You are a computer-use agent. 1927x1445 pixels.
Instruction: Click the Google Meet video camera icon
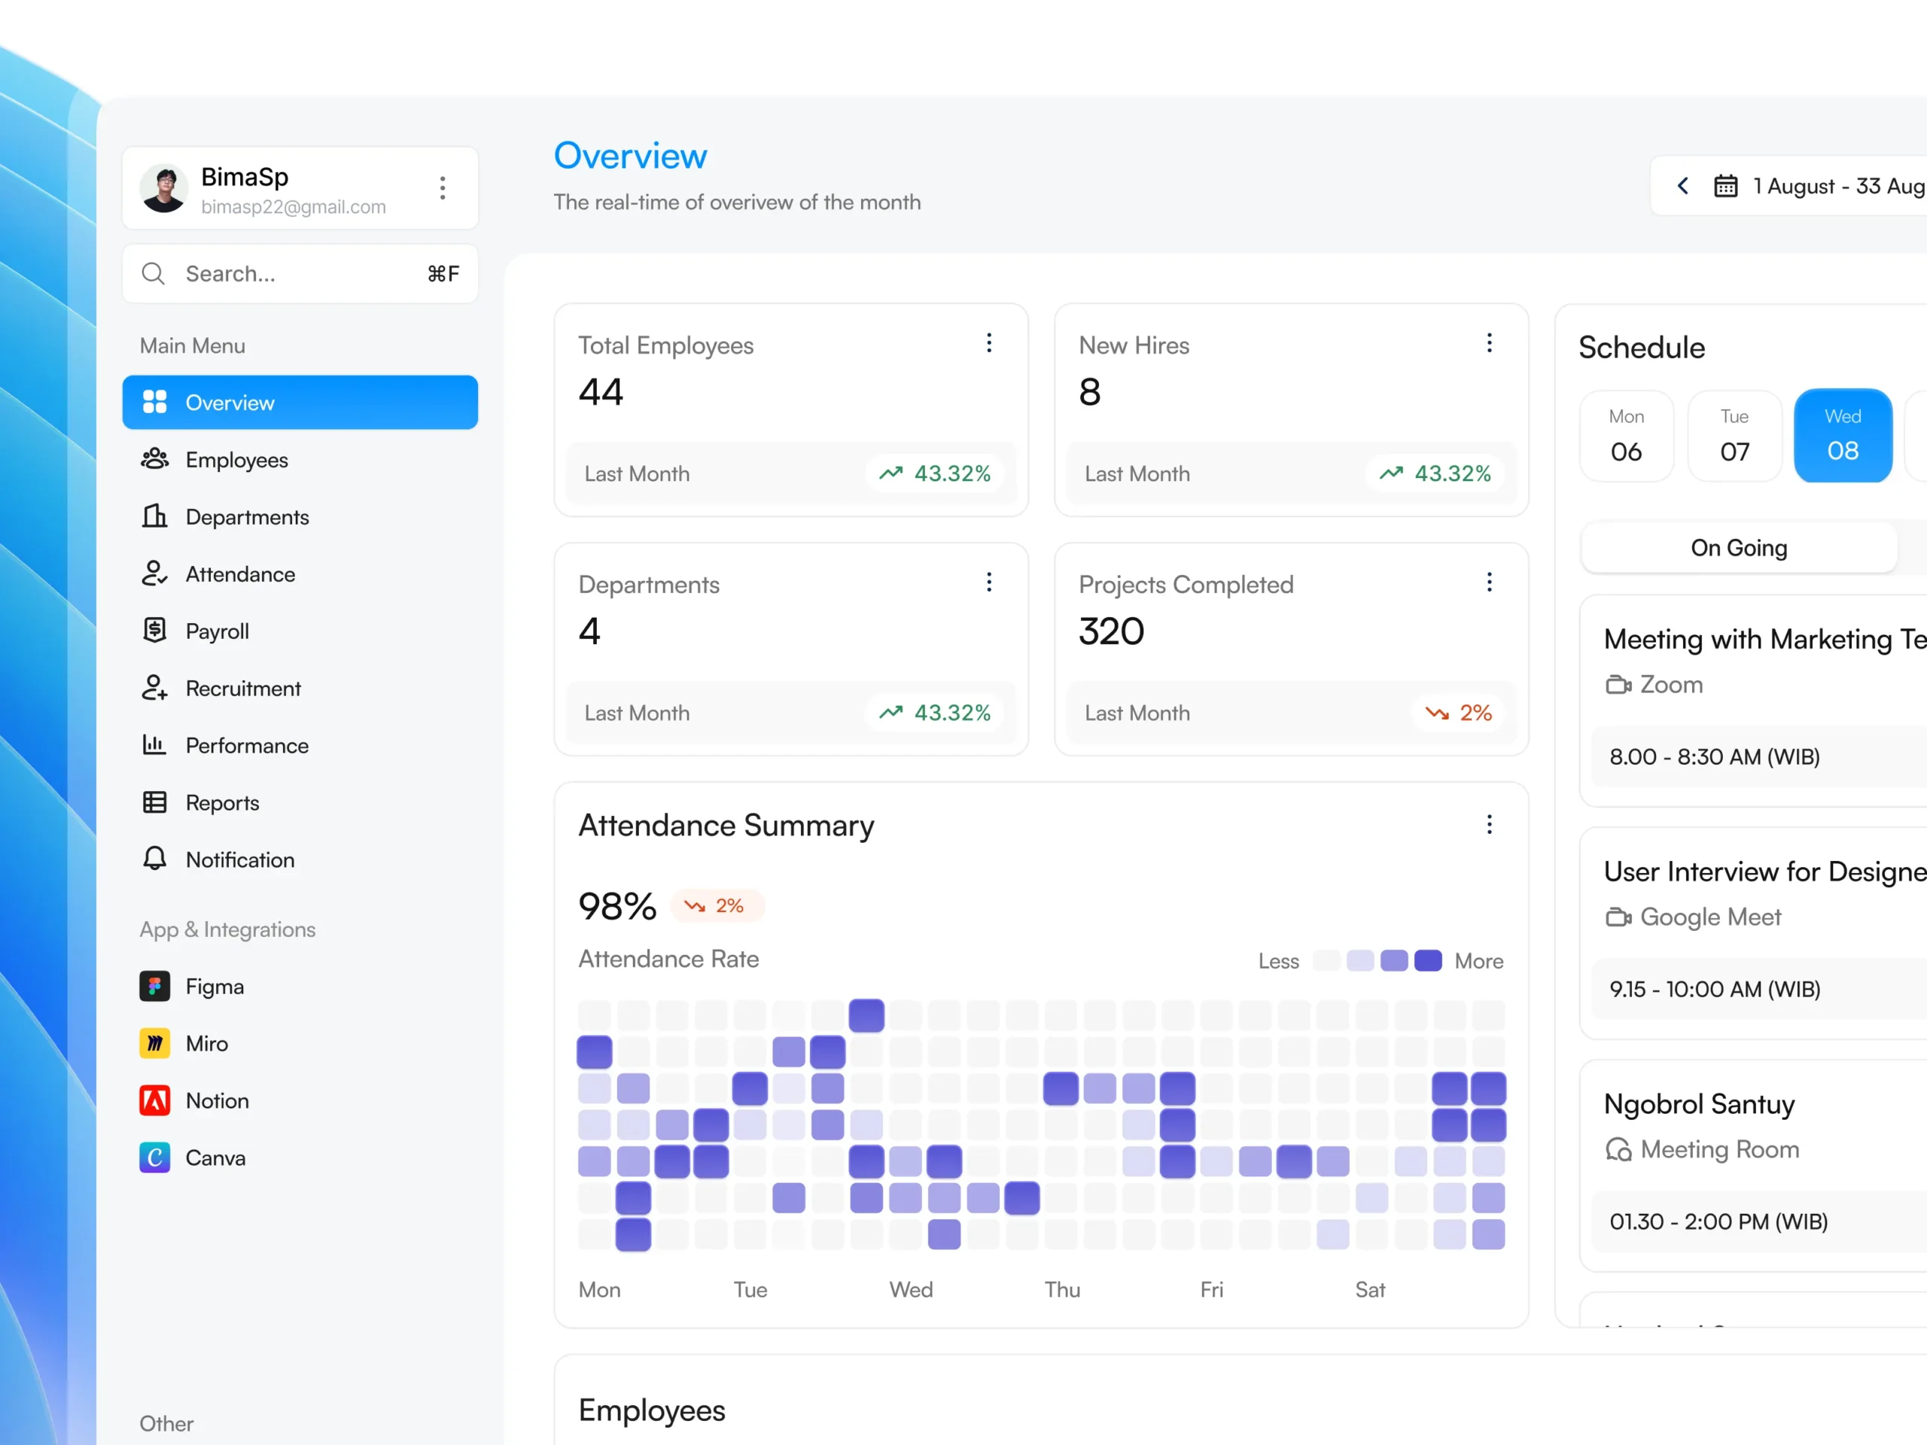[x=1618, y=917]
